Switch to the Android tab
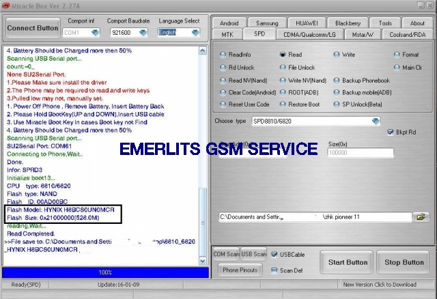437x299 pixels. (x=229, y=23)
